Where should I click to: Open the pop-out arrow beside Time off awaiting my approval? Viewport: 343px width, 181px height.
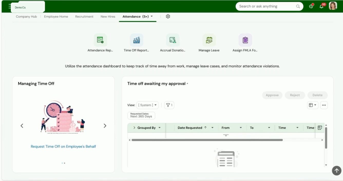187,84
